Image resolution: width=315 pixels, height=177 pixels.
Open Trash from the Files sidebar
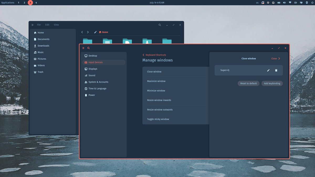pyautogui.click(x=40, y=72)
